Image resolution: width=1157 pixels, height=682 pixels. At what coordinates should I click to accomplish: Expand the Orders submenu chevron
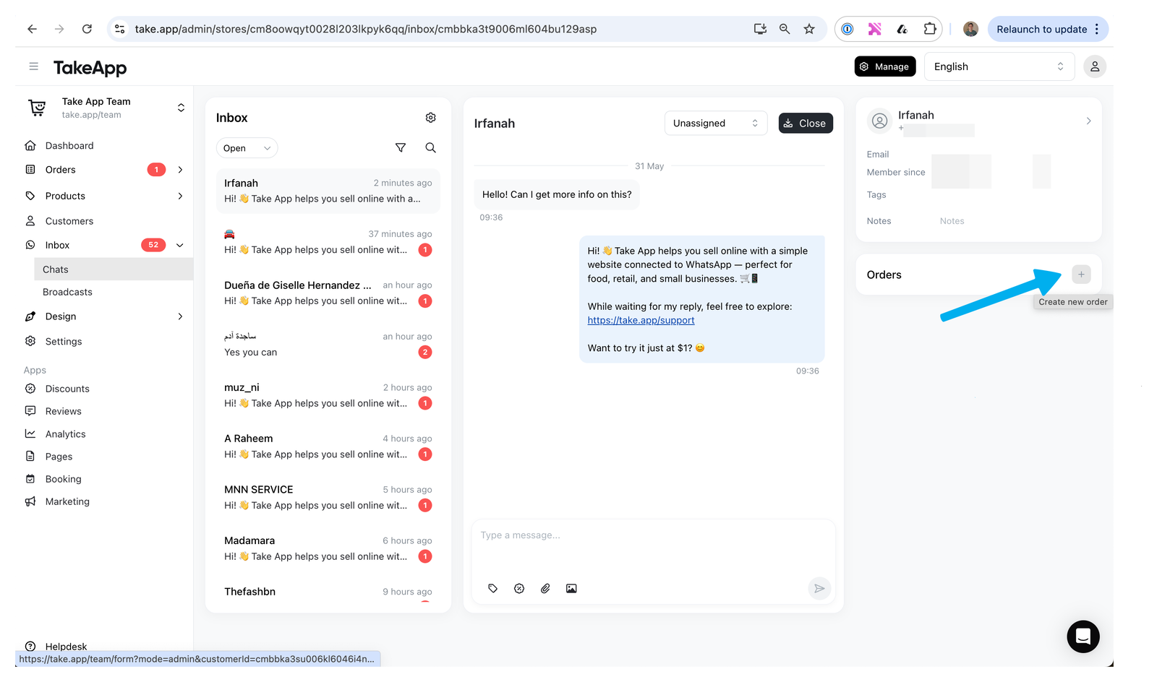click(x=180, y=170)
